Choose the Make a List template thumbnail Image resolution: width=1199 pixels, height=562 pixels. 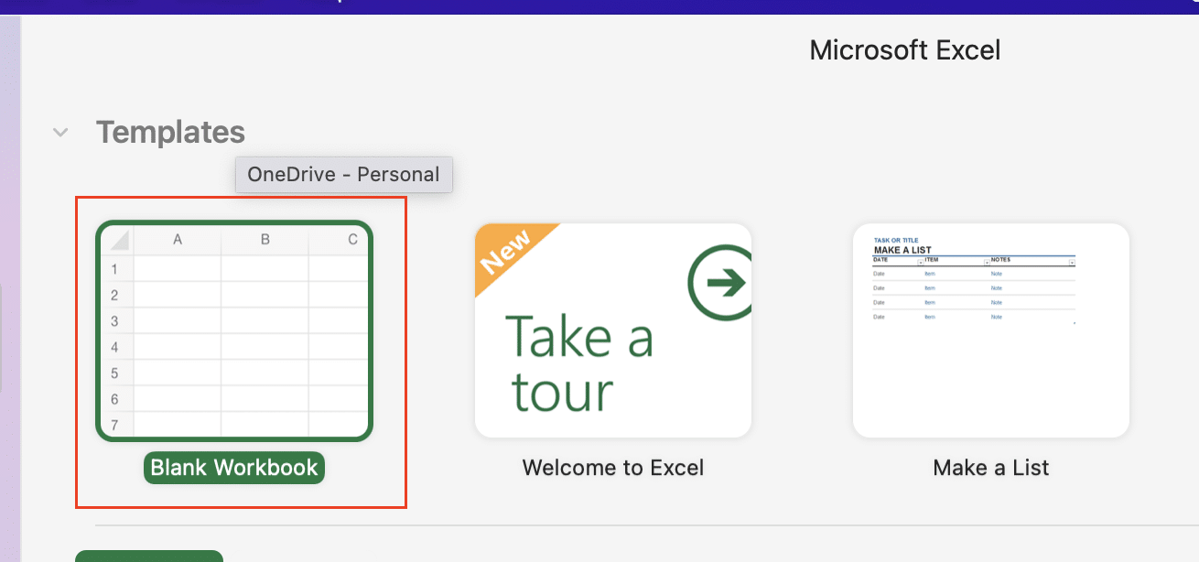tap(991, 330)
